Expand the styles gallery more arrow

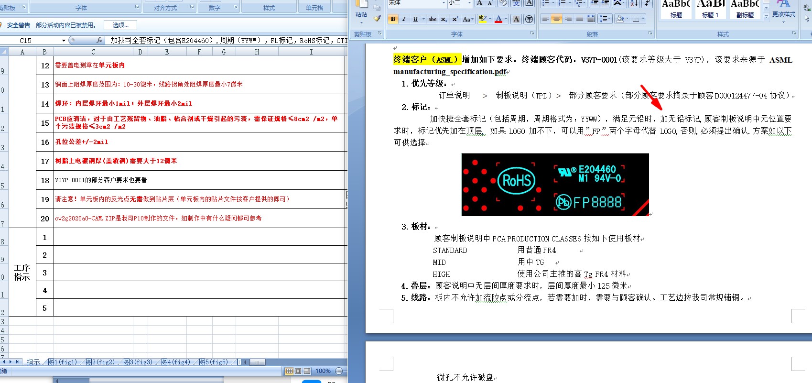pyautogui.click(x=766, y=17)
